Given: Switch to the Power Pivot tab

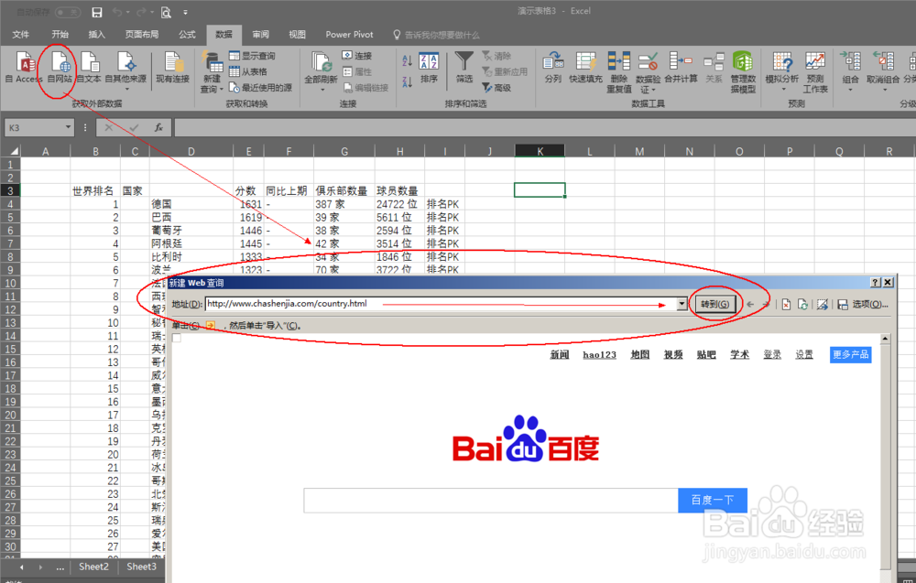Looking at the screenshot, I should (349, 35).
